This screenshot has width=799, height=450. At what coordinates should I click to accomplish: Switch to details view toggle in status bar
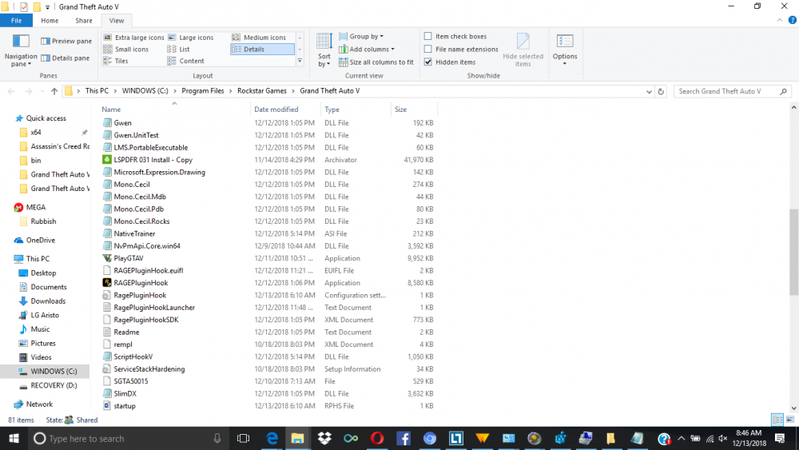point(777,420)
